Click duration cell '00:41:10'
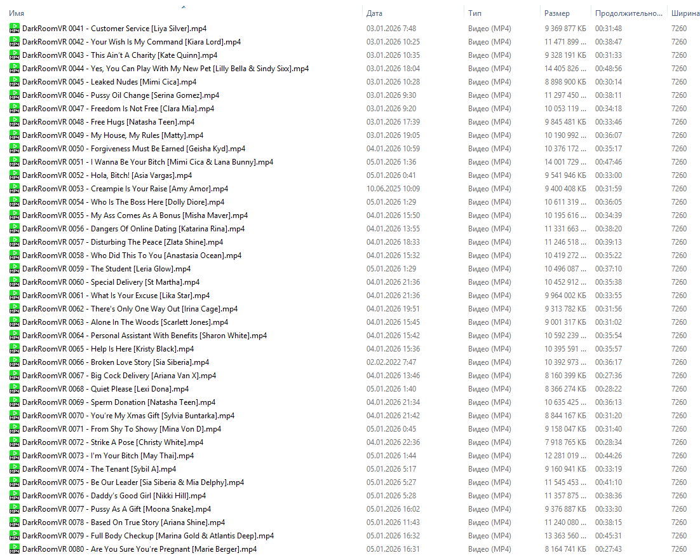The image size is (700, 560). click(x=609, y=482)
